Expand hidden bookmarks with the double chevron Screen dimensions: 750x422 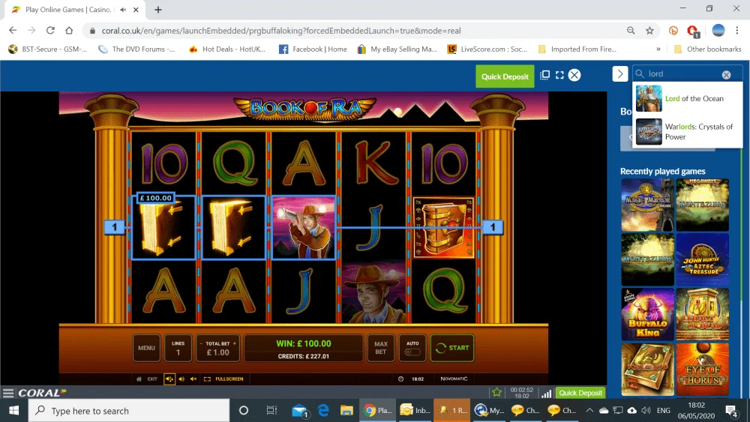pyautogui.click(x=658, y=49)
